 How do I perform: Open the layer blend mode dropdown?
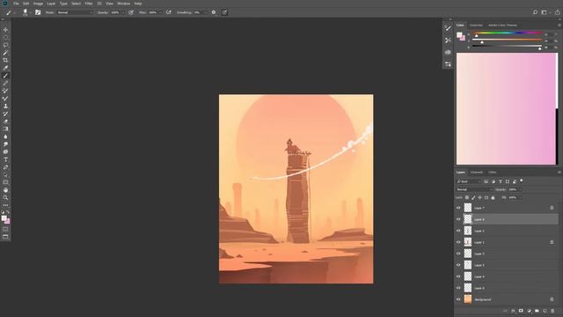(x=474, y=189)
